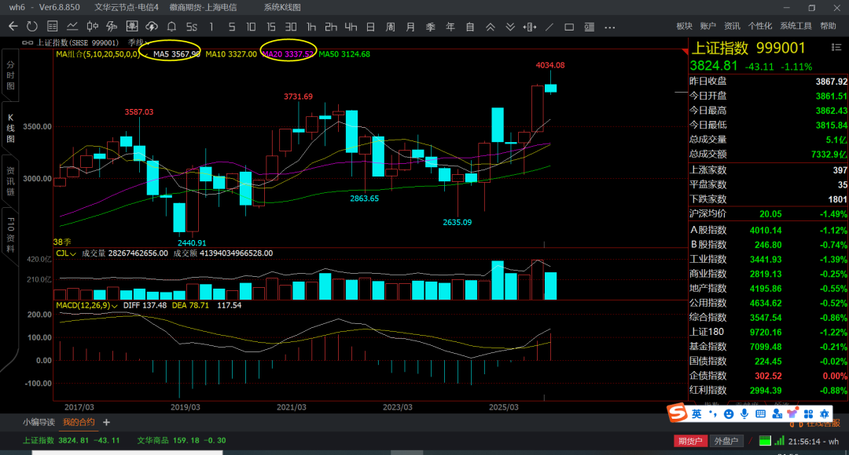Click the refresh icon in toolbar
This screenshot has width=849, height=455.
pyautogui.click(x=32, y=27)
